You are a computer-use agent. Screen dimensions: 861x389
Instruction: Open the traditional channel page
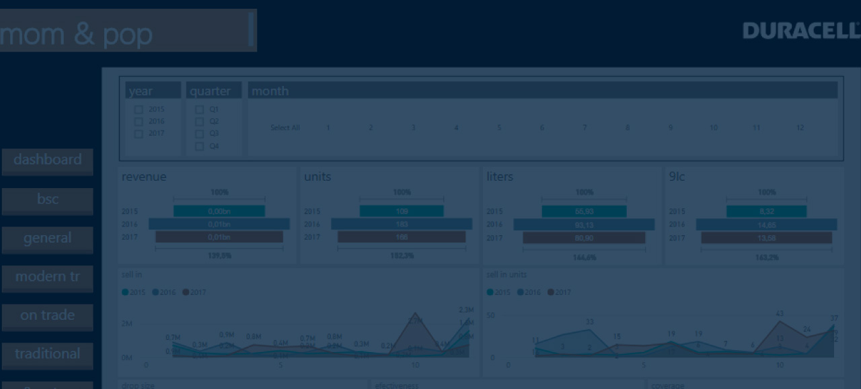coord(47,355)
